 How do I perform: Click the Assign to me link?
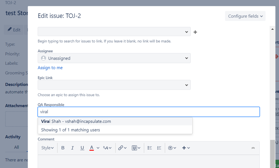click(x=50, y=68)
